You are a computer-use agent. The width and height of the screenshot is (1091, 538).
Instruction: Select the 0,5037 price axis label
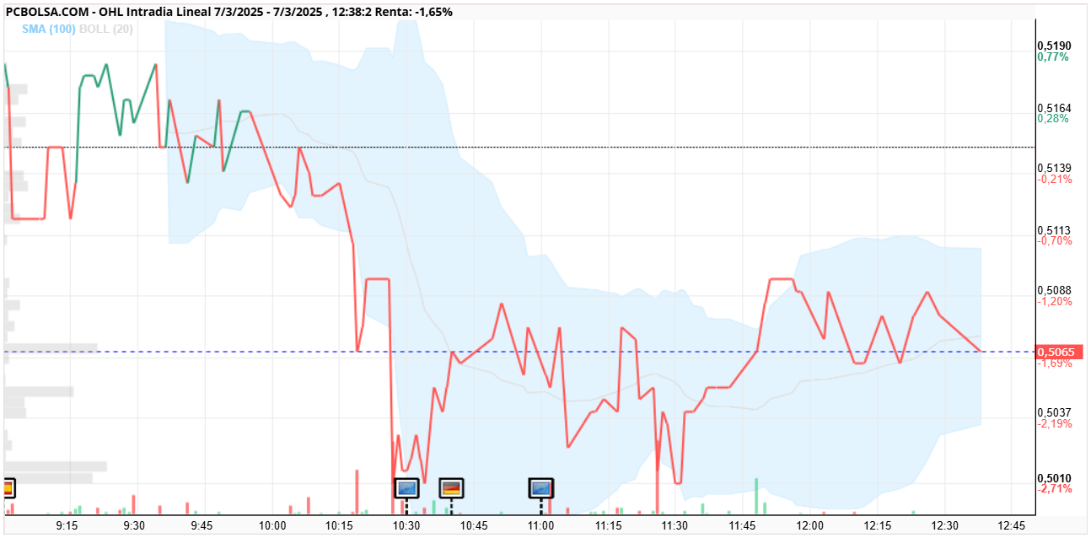(1054, 412)
